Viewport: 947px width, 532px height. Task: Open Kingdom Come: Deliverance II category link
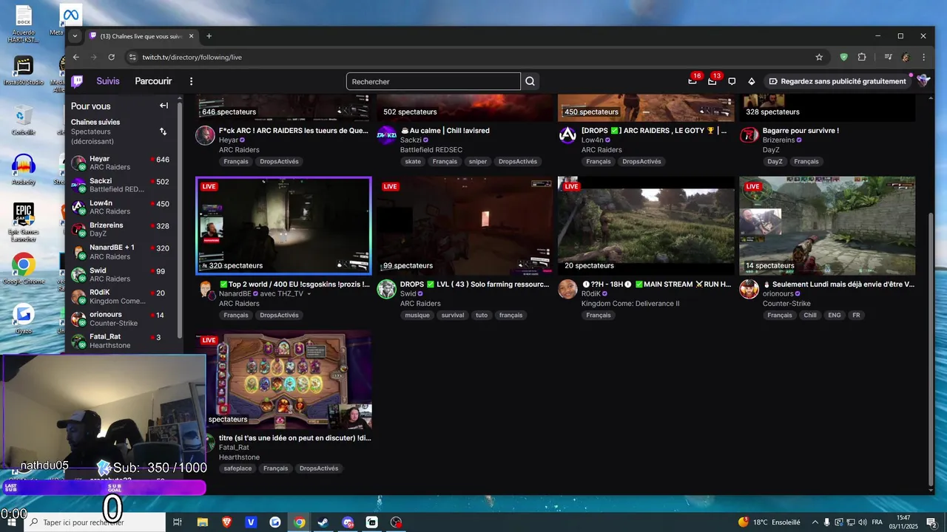click(630, 304)
